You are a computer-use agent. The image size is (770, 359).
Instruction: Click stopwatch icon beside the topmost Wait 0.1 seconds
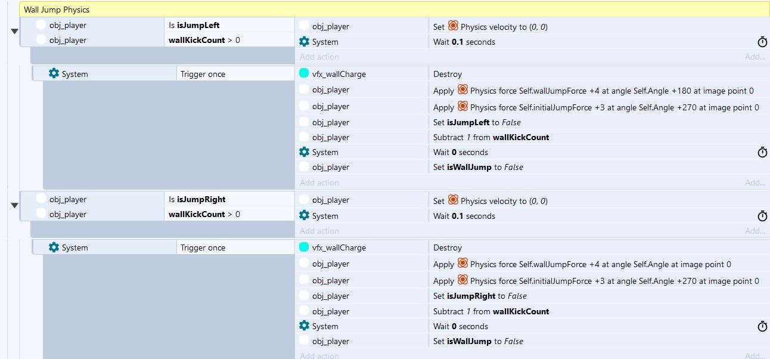coord(762,42)
